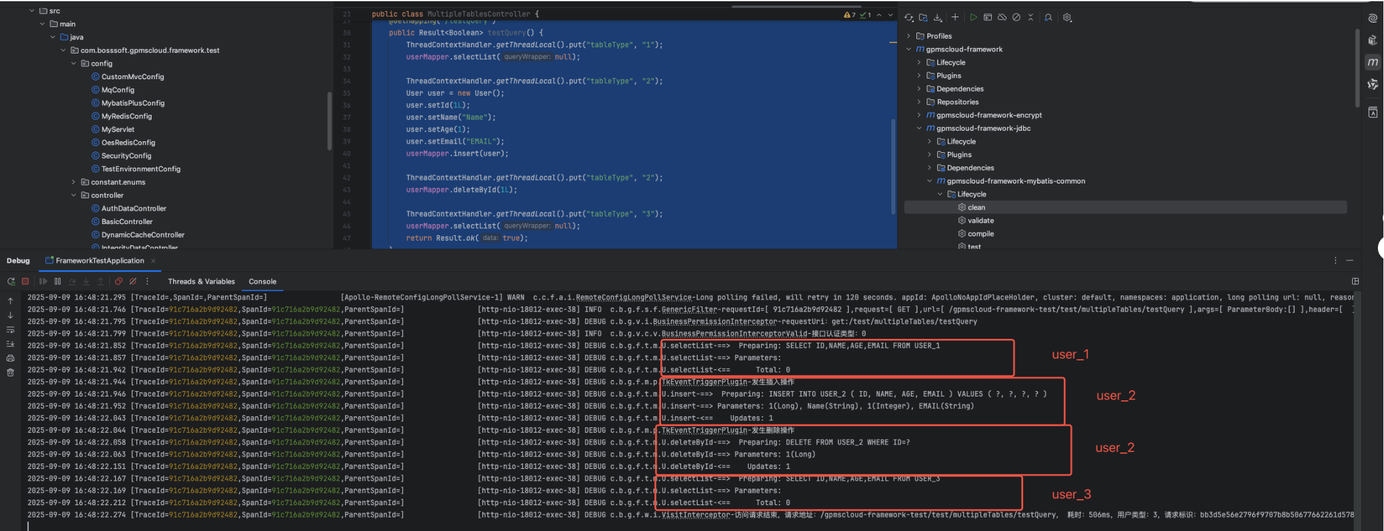Print the console output
Screen dimensions: 1384x531
coord(10,358)
